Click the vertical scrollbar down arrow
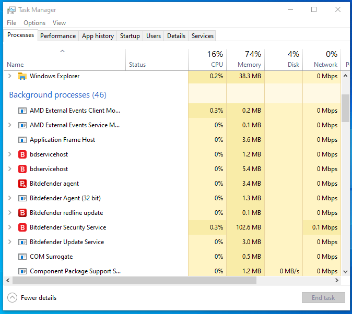The width and height of the screenshot is (352, 314). tap(345, 272)
